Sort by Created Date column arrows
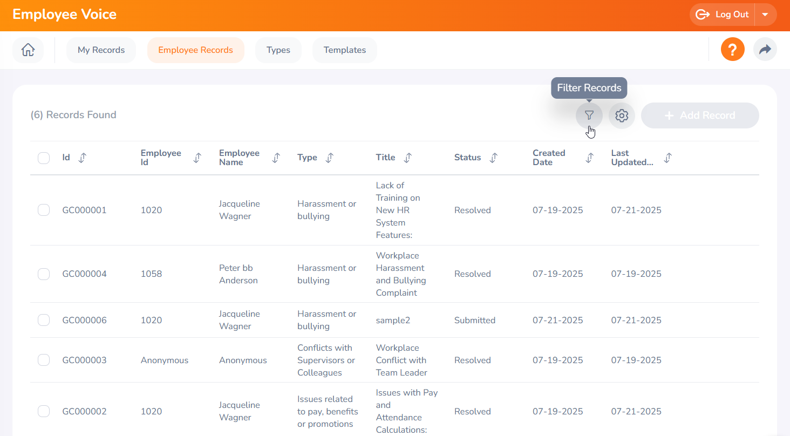 (589, 158)
